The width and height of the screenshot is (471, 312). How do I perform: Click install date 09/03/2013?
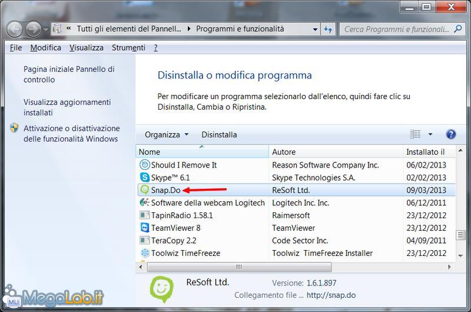pyautogui.click(x=426, y=190)
